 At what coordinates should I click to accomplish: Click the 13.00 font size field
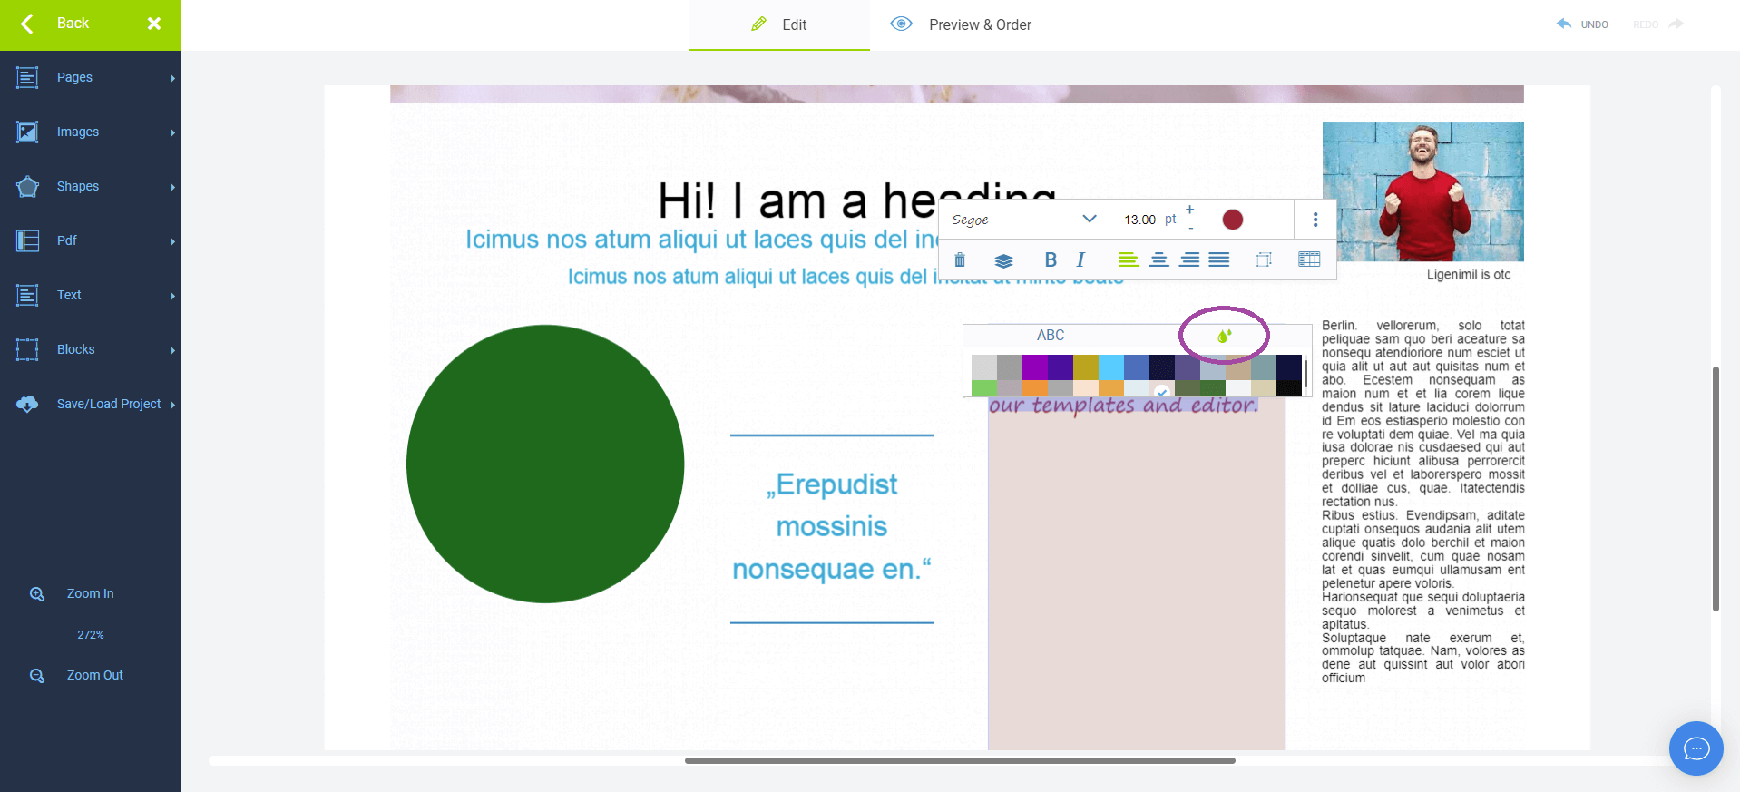1139,220
